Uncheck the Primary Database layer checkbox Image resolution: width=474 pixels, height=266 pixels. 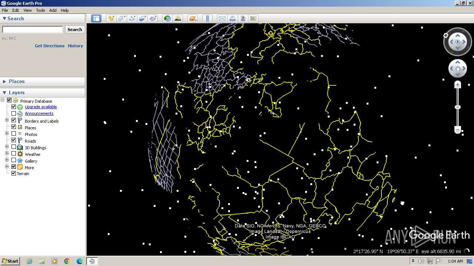[x=9, y=100]
